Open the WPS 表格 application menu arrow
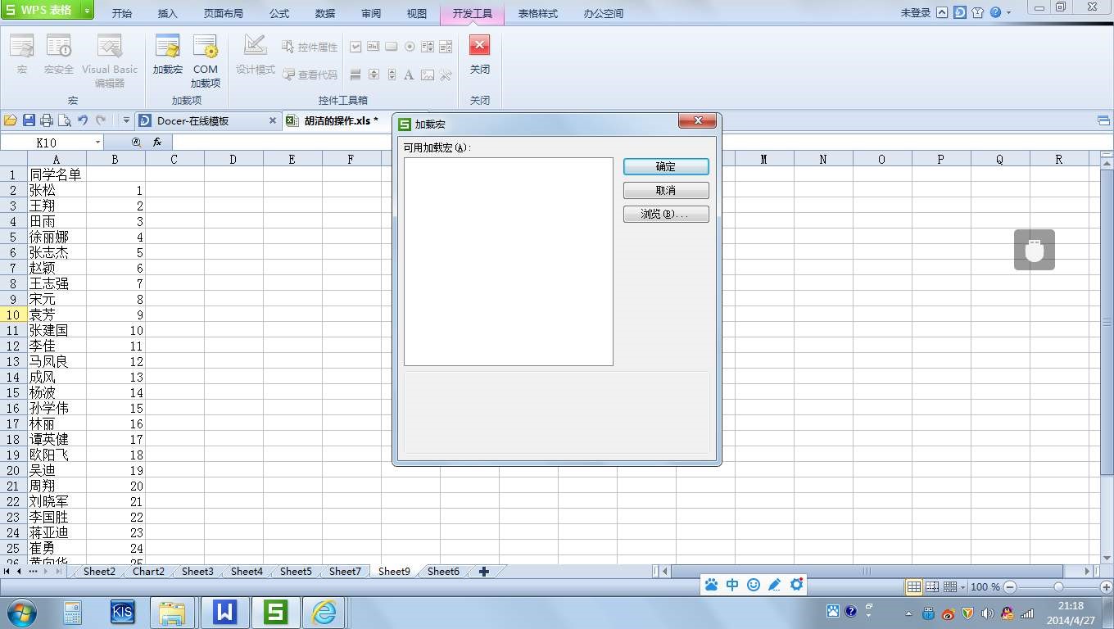The image size is (1114, 629). 87,12
